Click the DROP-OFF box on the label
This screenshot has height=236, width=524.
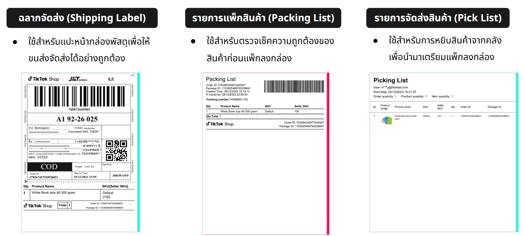[120, 175]
